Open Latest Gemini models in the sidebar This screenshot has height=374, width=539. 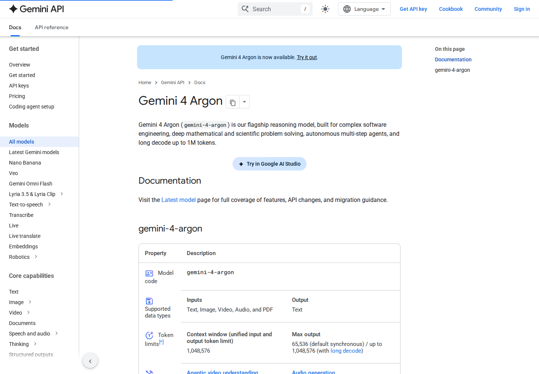(x=34, y=152)
